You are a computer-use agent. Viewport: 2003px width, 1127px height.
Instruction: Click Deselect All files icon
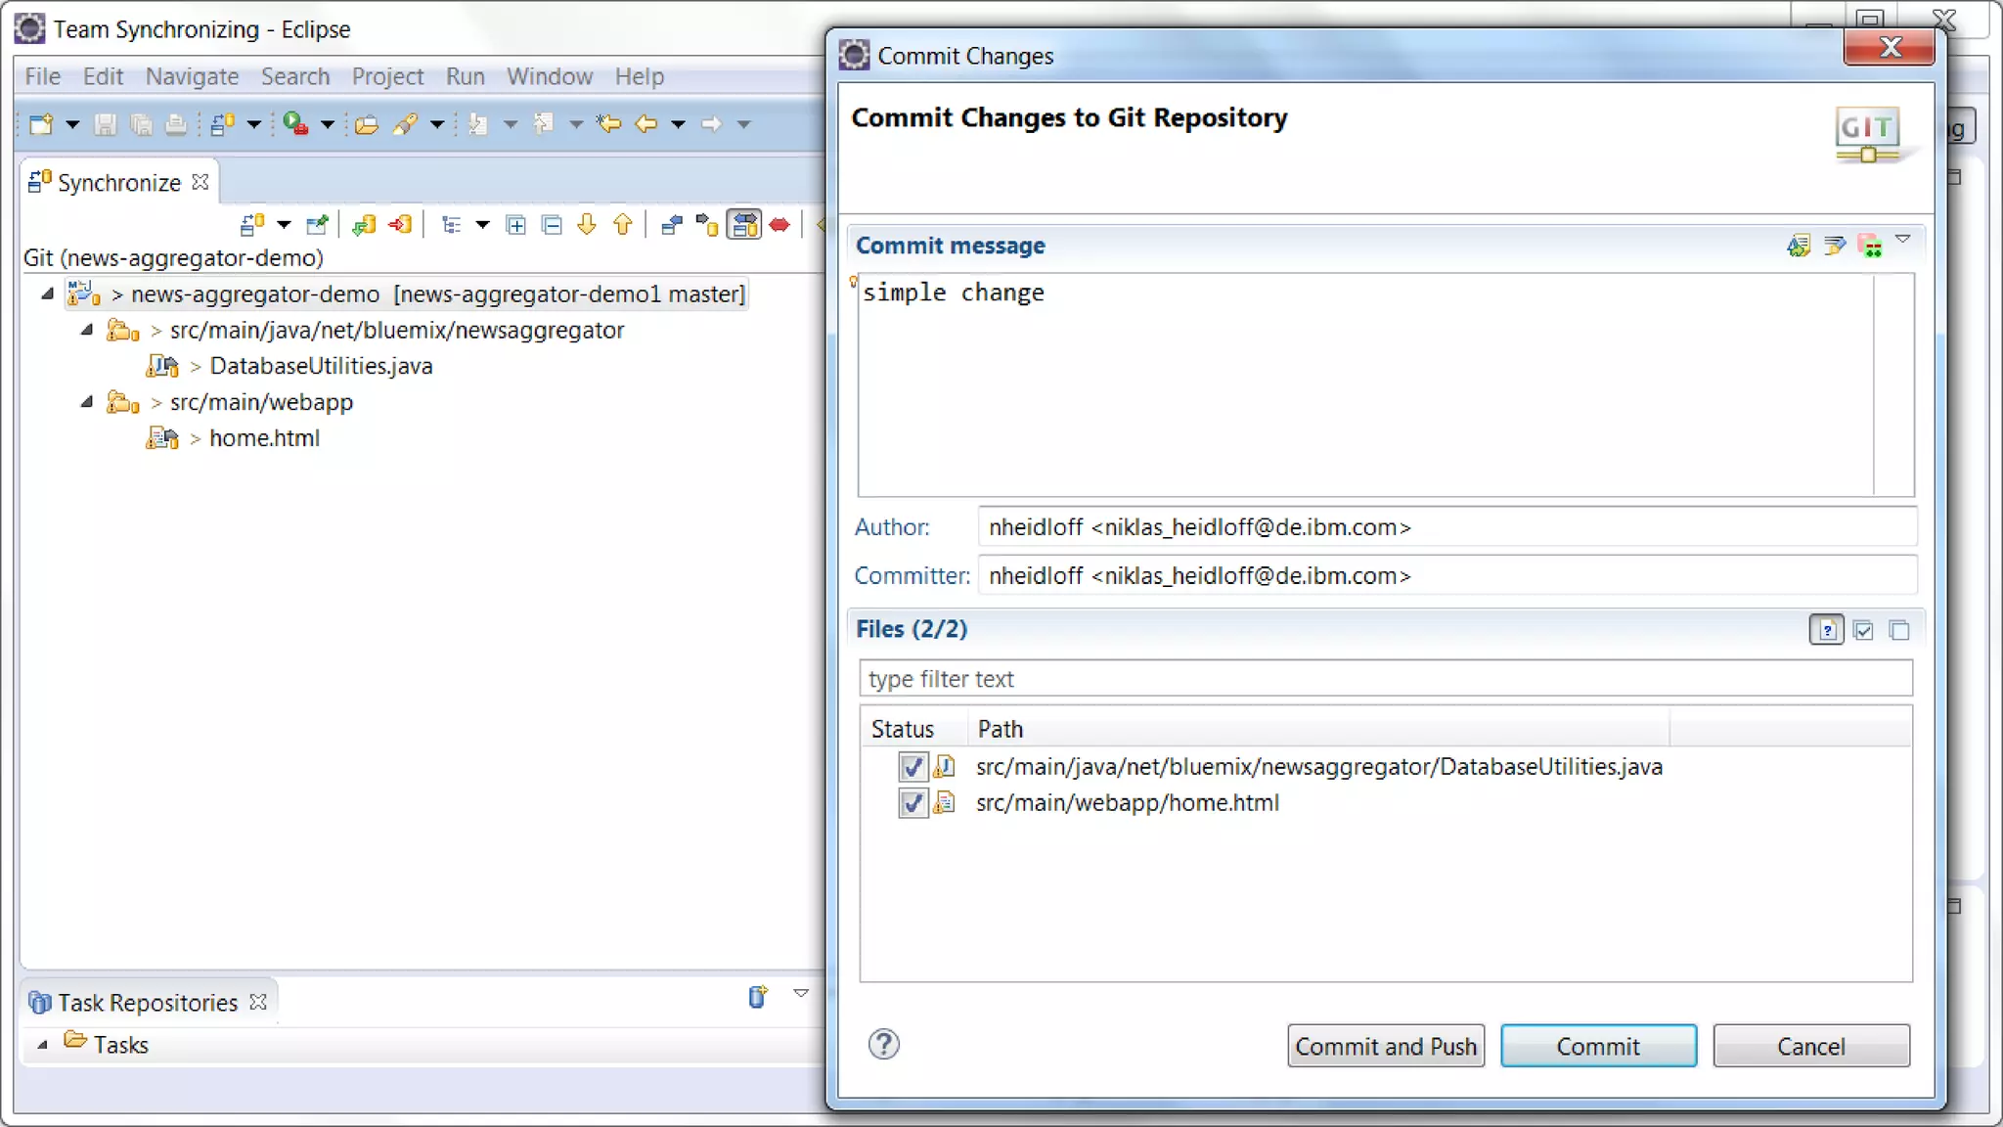pos(1899,630)
